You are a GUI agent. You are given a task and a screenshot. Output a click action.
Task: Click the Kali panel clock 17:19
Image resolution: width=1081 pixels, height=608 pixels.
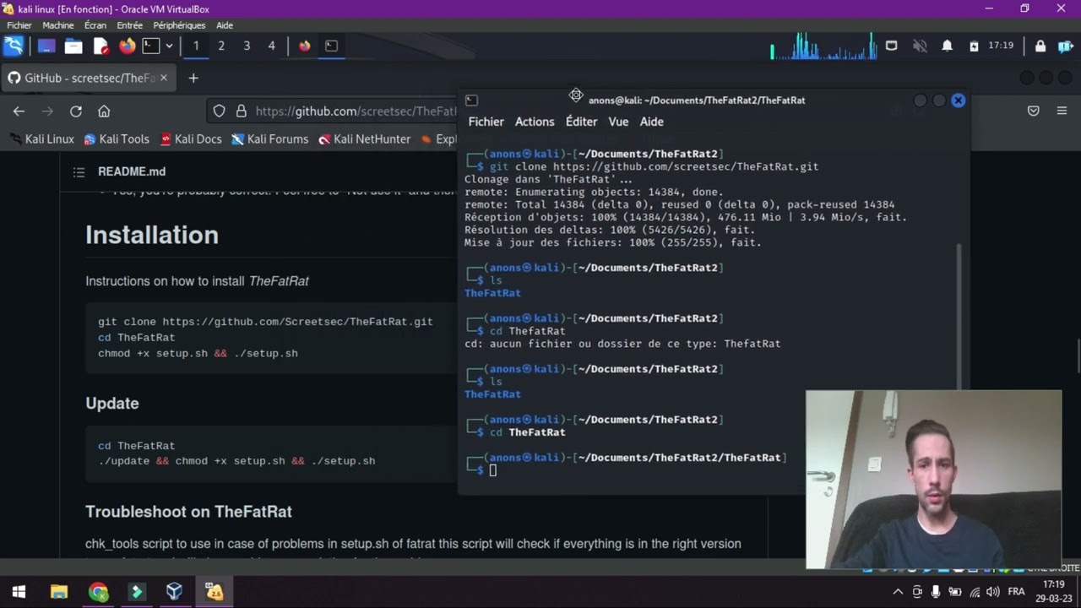pos(1001,46)
